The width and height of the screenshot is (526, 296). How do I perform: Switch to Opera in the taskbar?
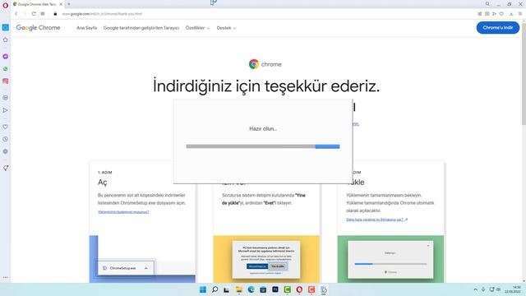tap(299, 289)
